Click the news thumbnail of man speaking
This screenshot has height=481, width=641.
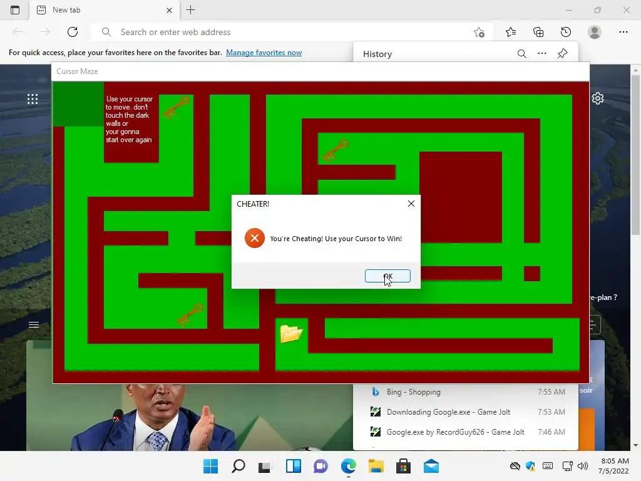[x=189, y=417]
